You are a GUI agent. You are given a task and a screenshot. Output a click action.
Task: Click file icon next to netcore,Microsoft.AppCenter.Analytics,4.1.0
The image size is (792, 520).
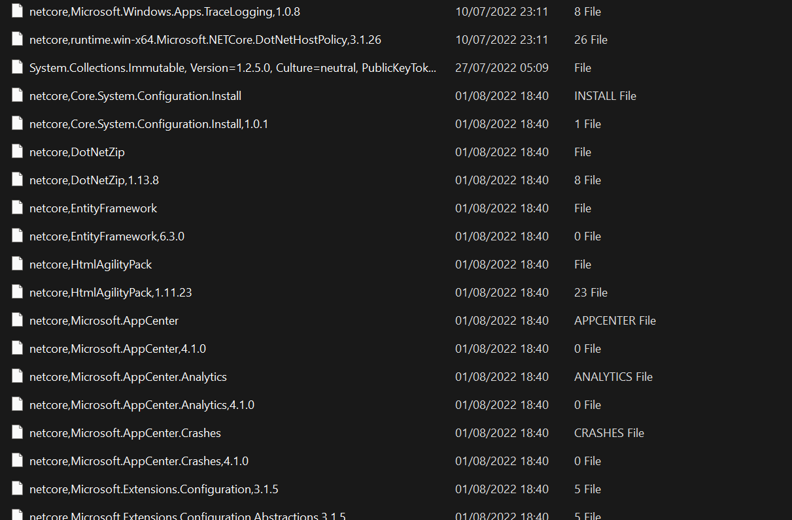(18, 405)
